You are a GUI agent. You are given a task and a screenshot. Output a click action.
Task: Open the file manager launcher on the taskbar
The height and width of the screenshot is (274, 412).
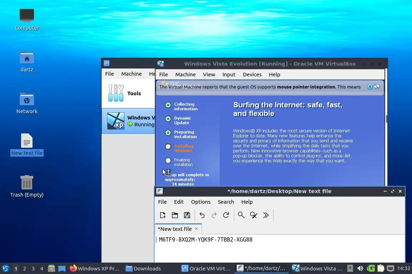[x=51, y=269]
